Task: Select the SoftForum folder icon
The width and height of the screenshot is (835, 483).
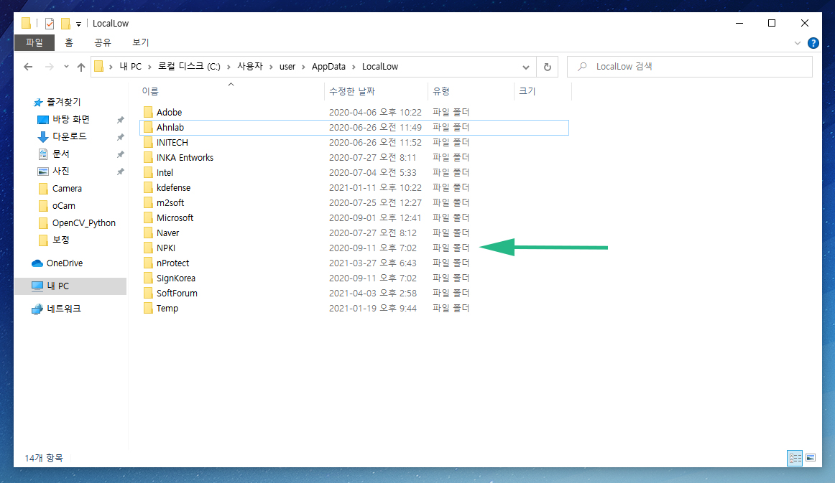Action: click(148, 293)
